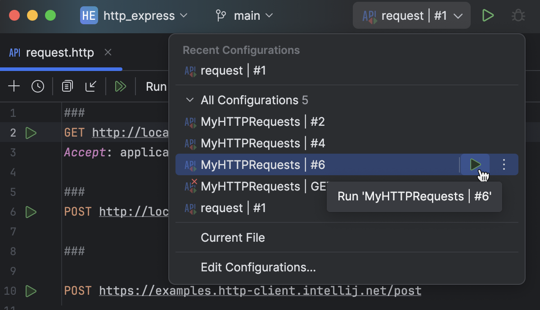Convert cURL using the import arrow icon

tap(91, 86)
